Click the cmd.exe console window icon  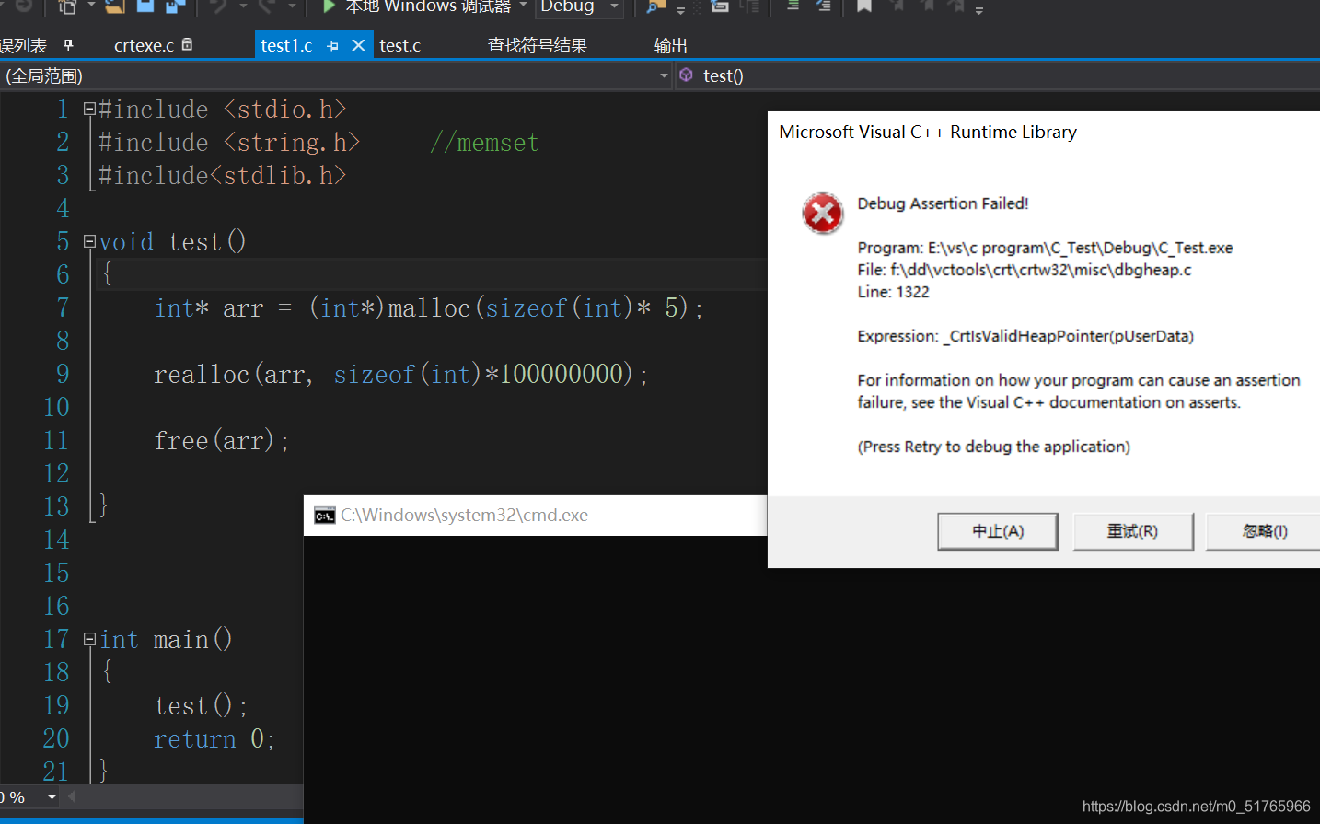(324, 516)
